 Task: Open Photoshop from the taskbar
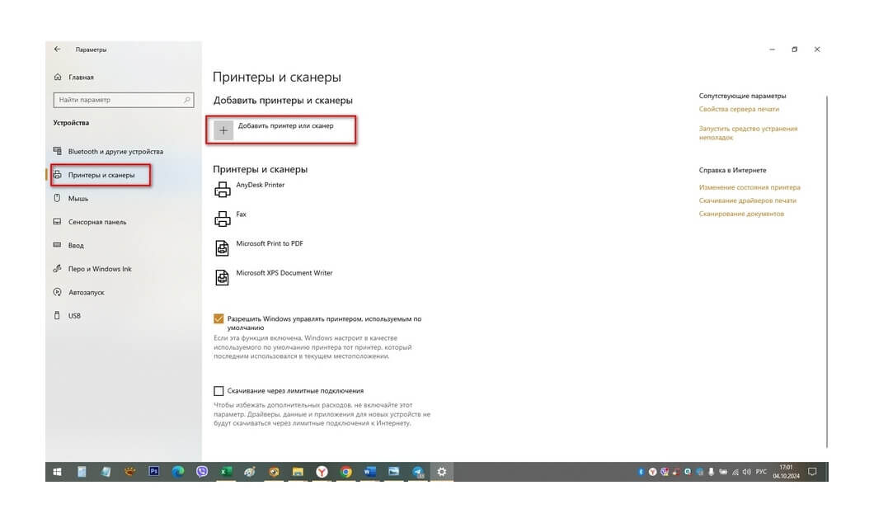[154, 472]
